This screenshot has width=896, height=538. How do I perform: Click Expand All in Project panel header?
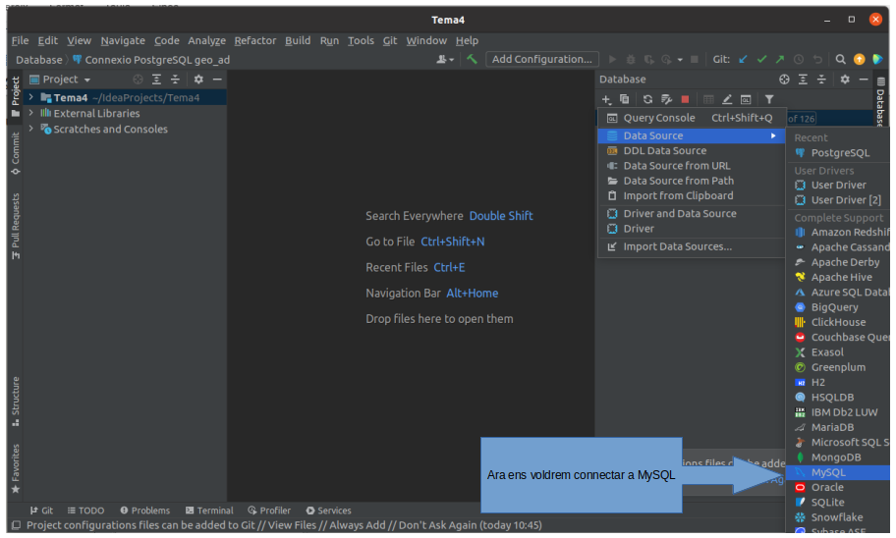tap(156, 80)
